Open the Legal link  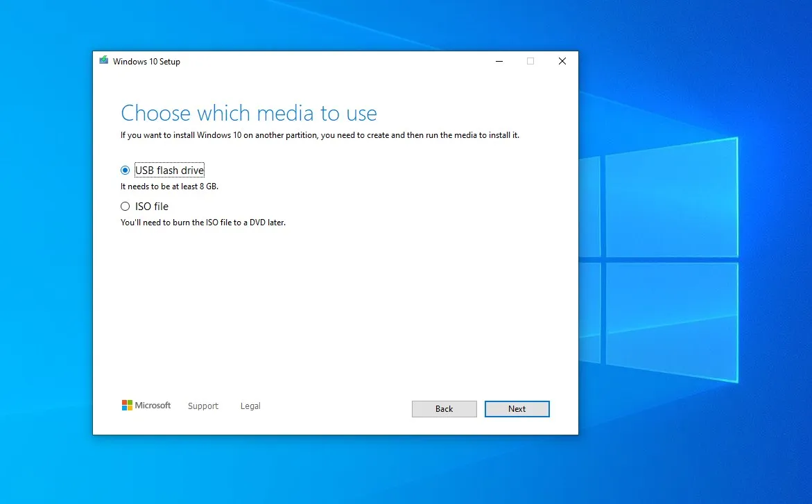click(250, 406)
